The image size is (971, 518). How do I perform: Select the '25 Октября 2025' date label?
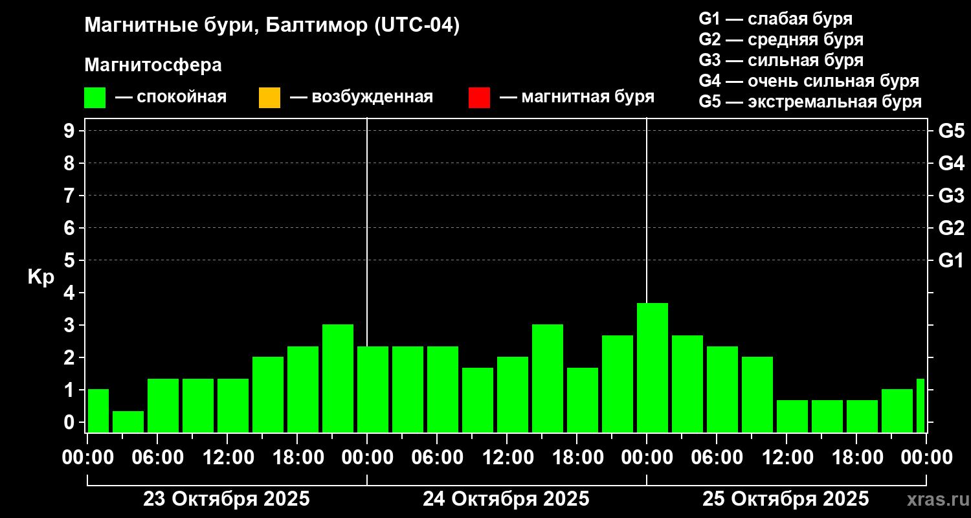786,499
